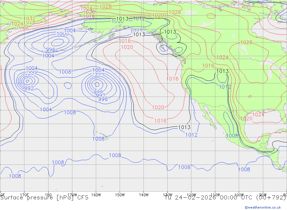Click the weatheronline.co.uk copyright link
This screenshot has width=287, height=210.
click(263, 207)
